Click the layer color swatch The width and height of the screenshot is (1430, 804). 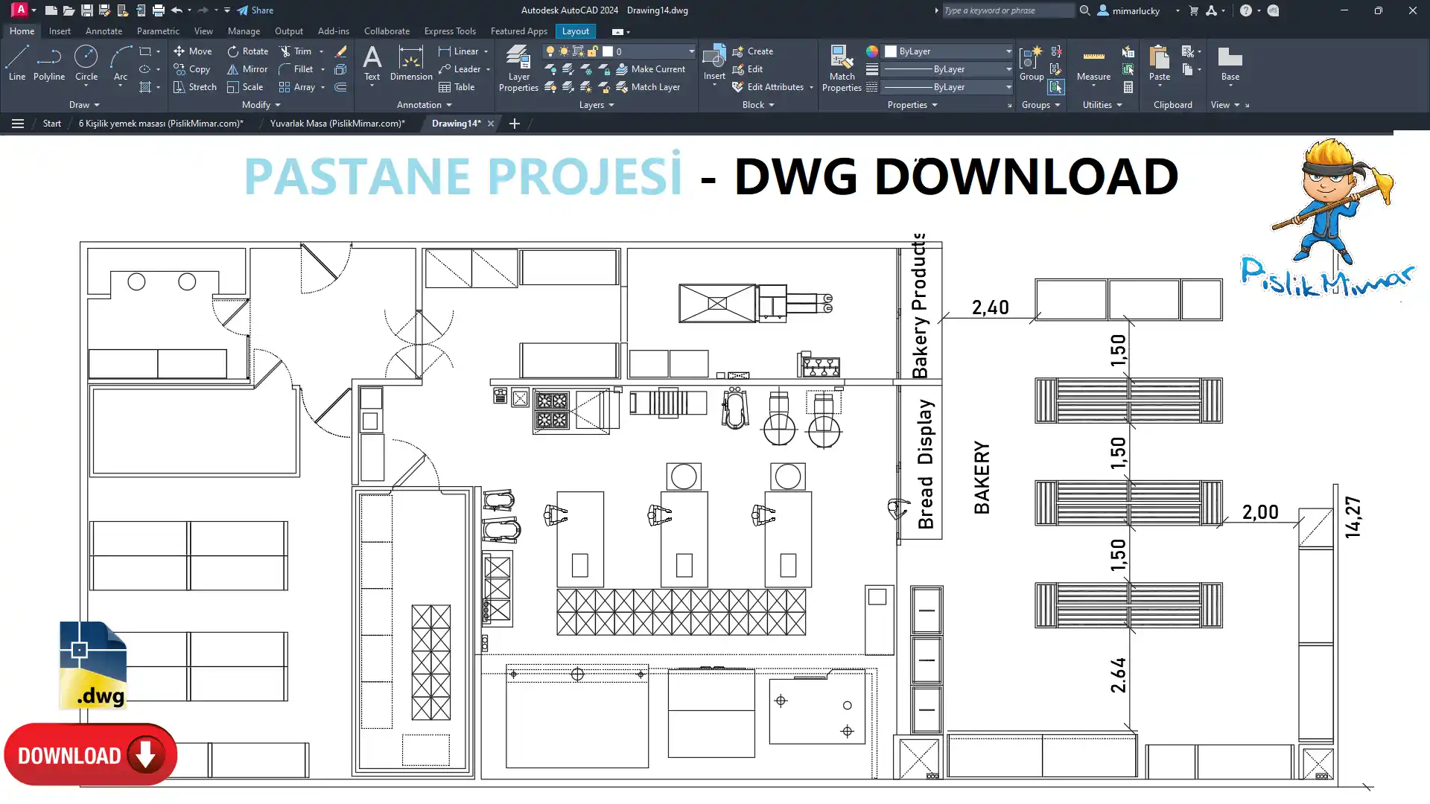[x=608, y=51]
